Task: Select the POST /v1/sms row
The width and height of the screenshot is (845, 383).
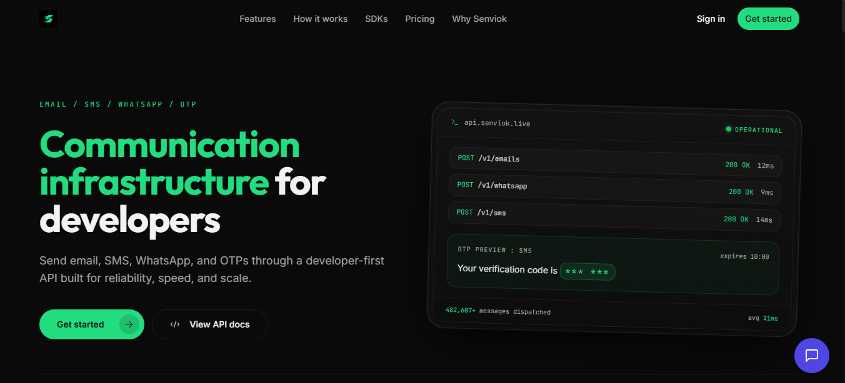Action: click(614, 216)
